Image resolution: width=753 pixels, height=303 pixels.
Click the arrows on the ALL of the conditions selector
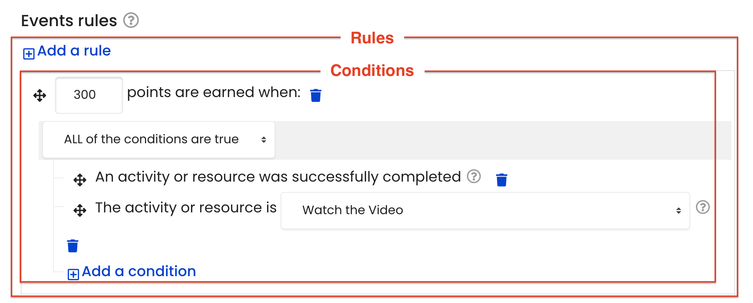click(264, 140)
